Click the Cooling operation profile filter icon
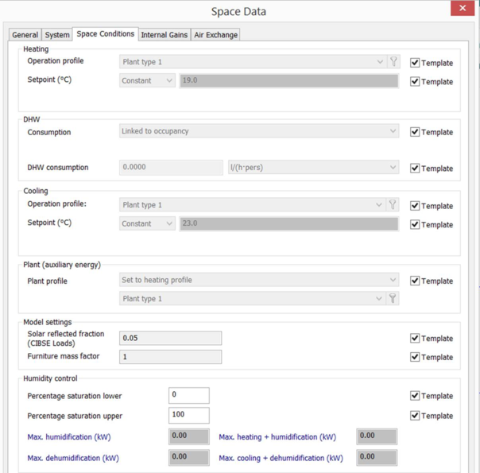The image size is (480, 473). 393,205
